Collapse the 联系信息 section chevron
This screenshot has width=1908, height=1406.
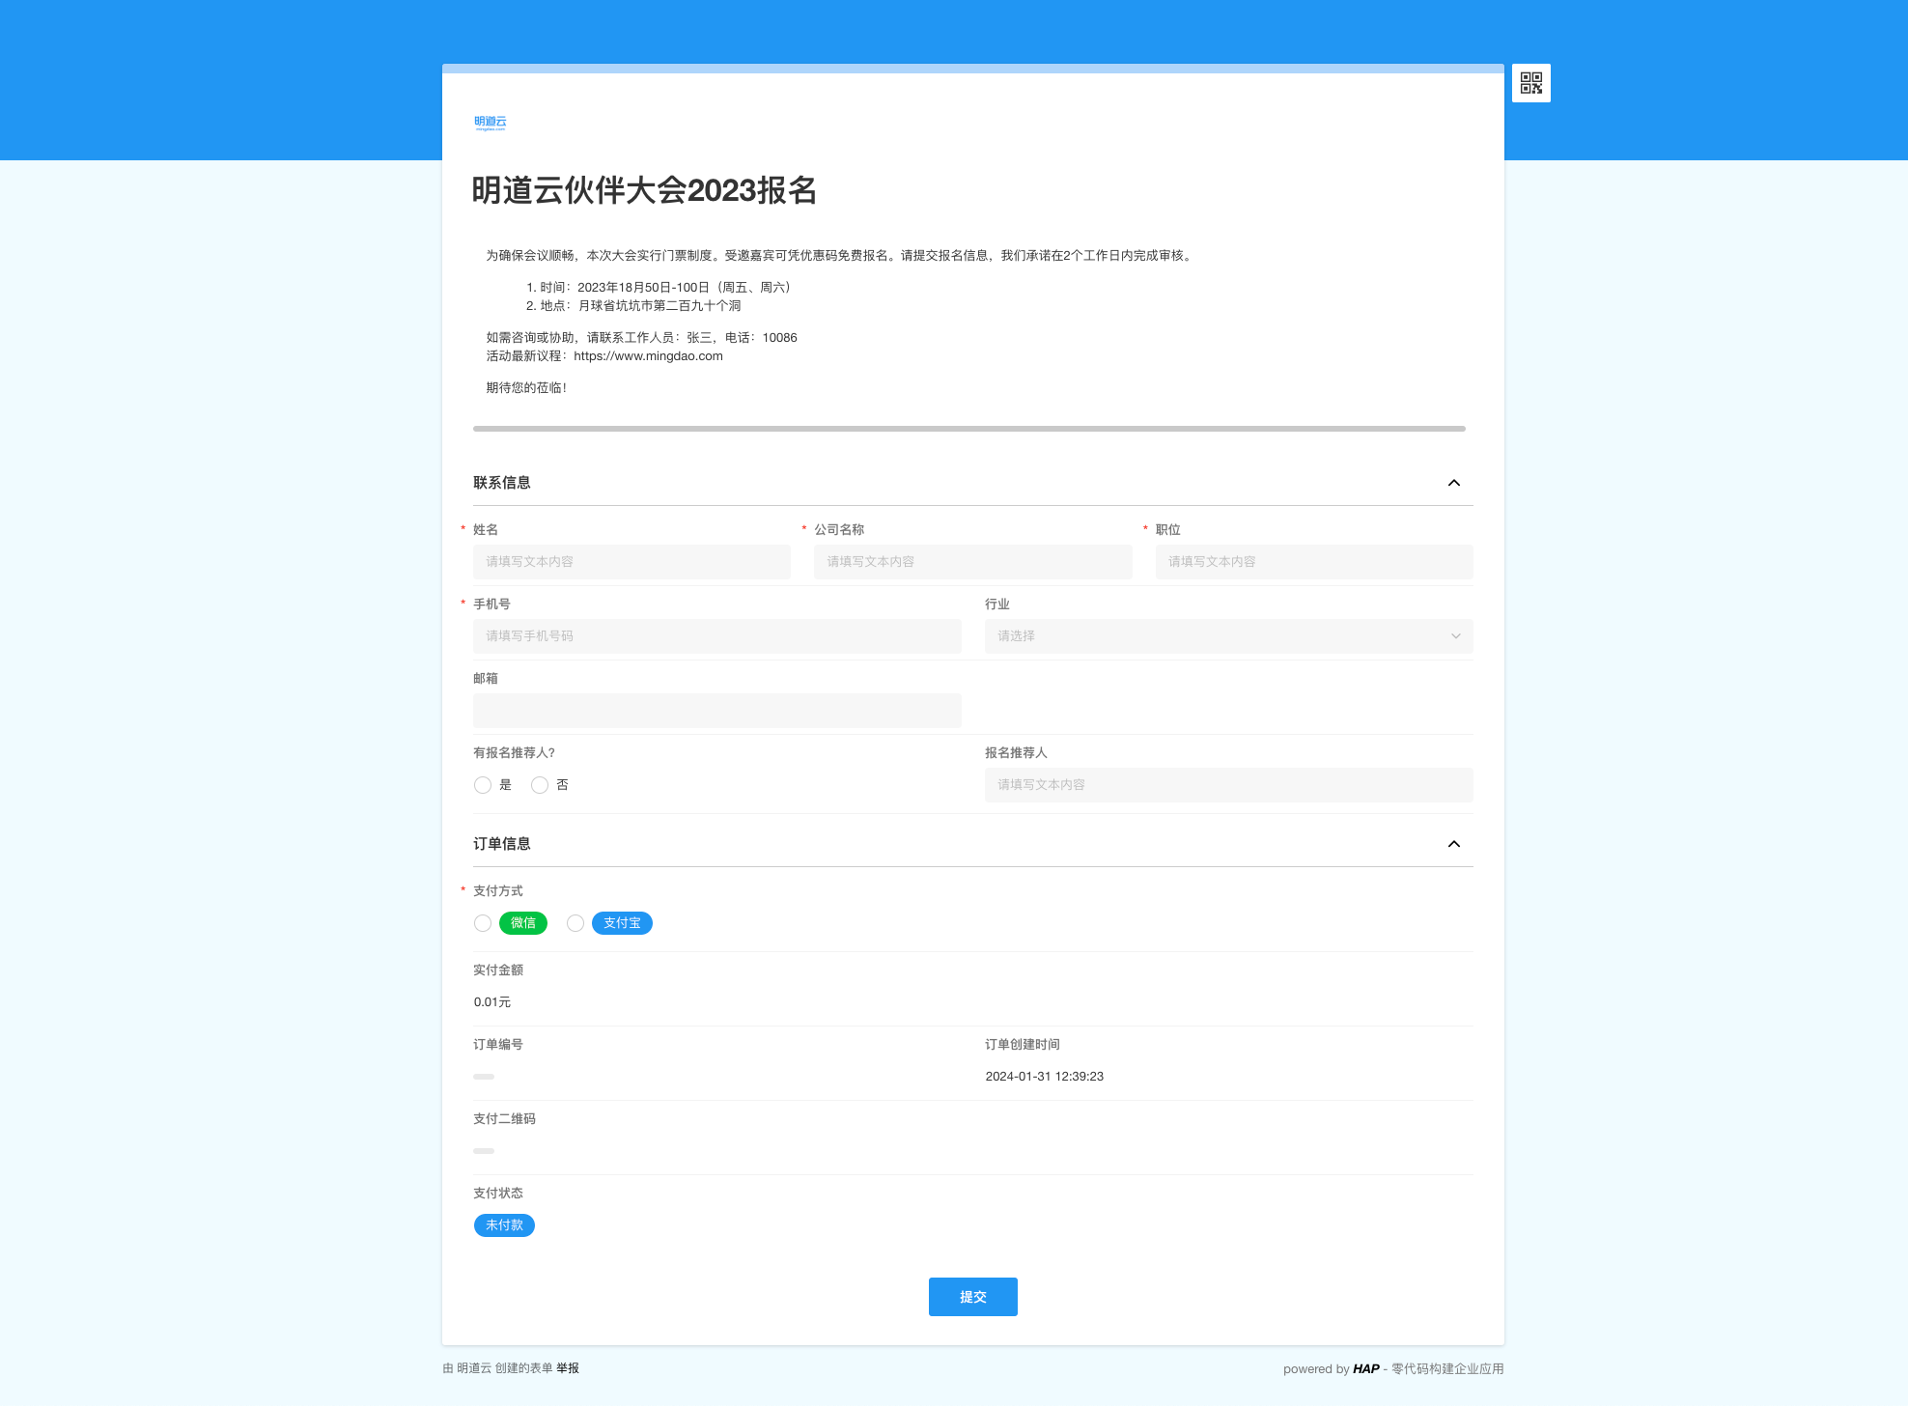pos(1453,483)
